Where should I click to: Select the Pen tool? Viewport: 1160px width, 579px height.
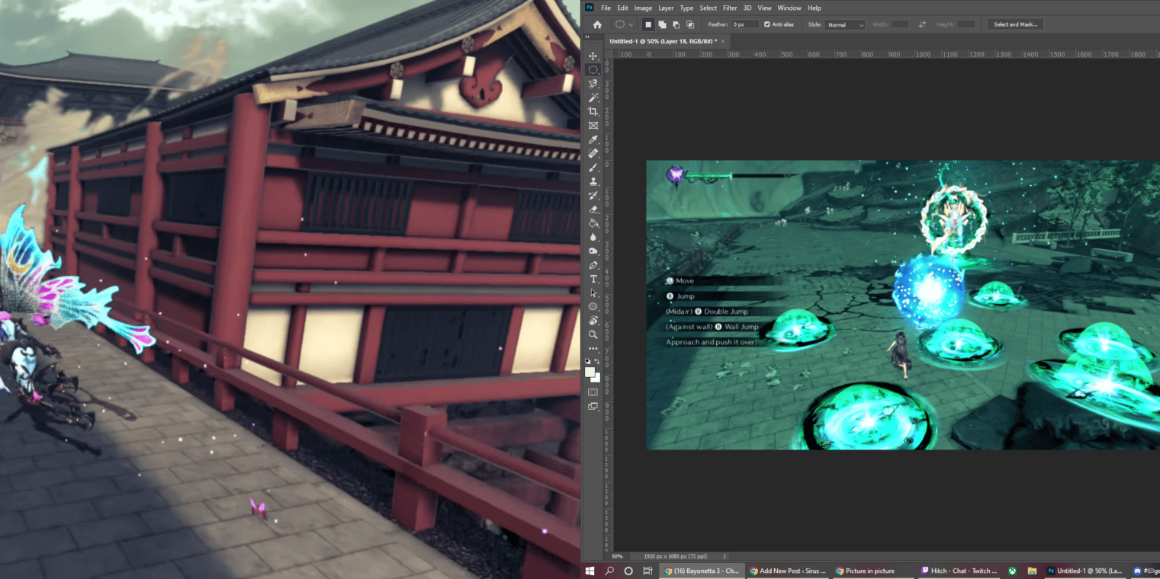[593, 265]
